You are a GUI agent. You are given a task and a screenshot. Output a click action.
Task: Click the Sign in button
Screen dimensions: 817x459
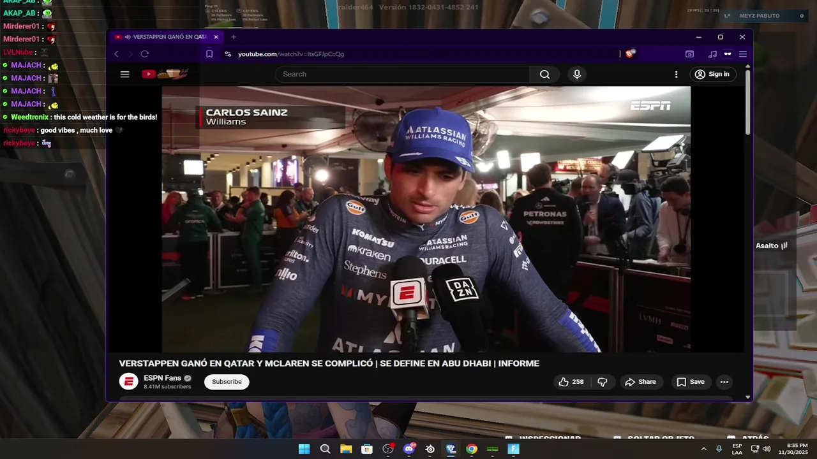coord(712,74)
